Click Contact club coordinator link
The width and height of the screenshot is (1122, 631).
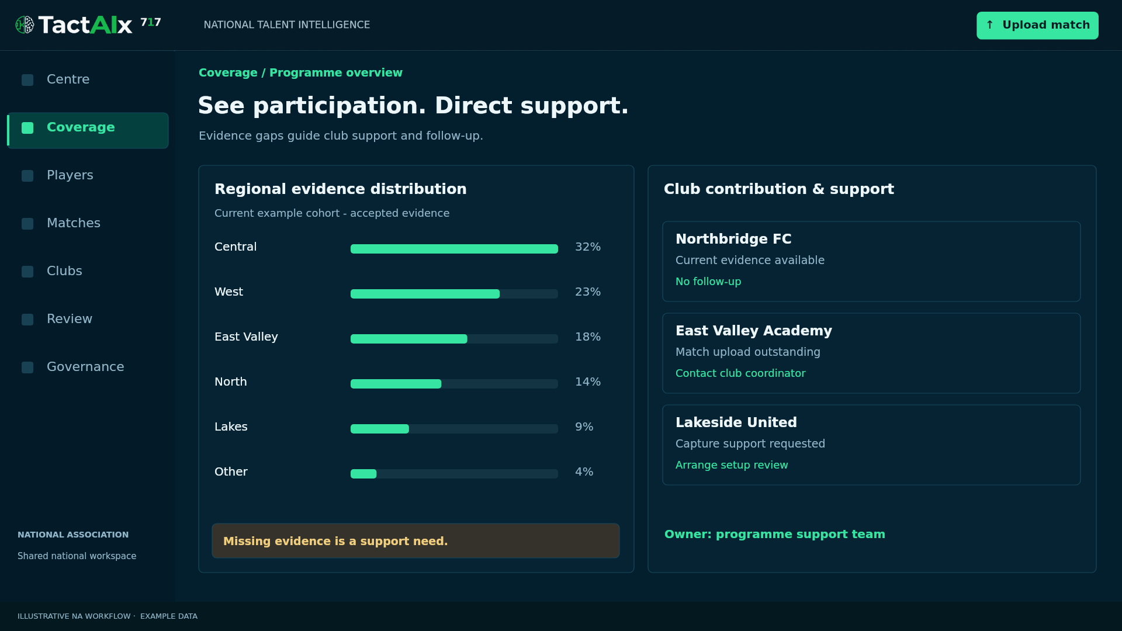(740, 373)
